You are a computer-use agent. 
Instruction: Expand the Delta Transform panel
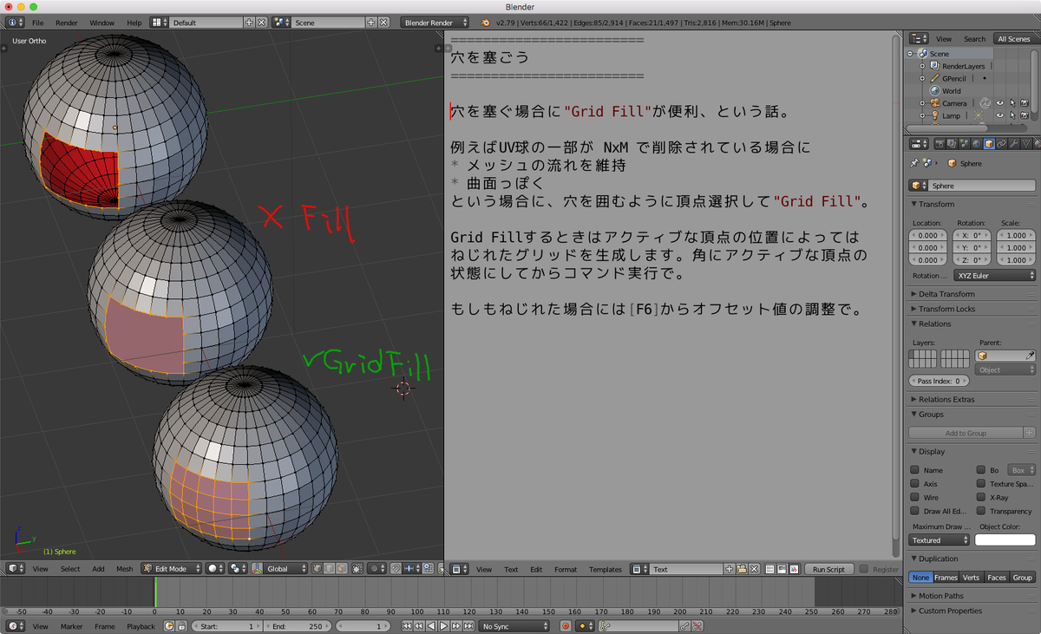947,294
